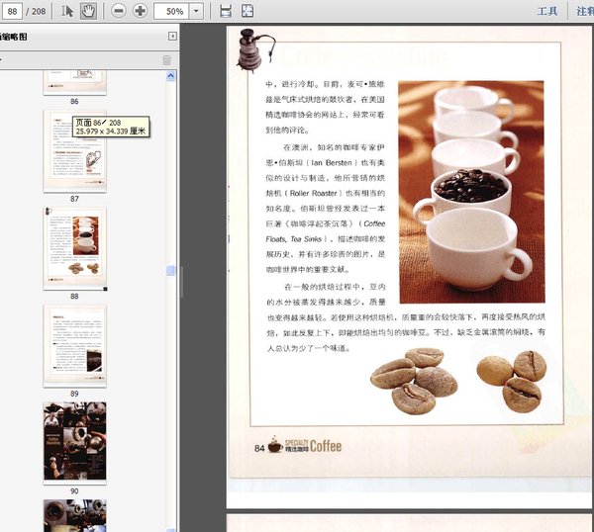
Task: Open the 注释 comments pane
Action: pyautogui.click(x=585, y=11)
